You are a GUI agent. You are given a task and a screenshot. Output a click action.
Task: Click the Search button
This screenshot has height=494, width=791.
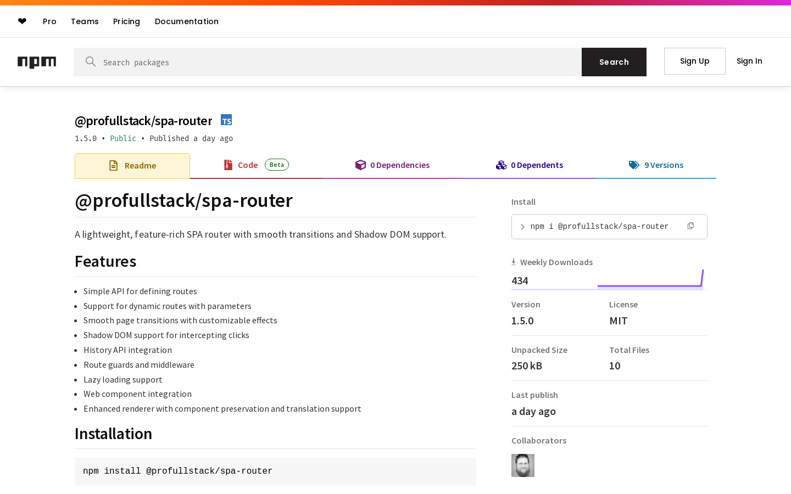click(x=614, y=62)
